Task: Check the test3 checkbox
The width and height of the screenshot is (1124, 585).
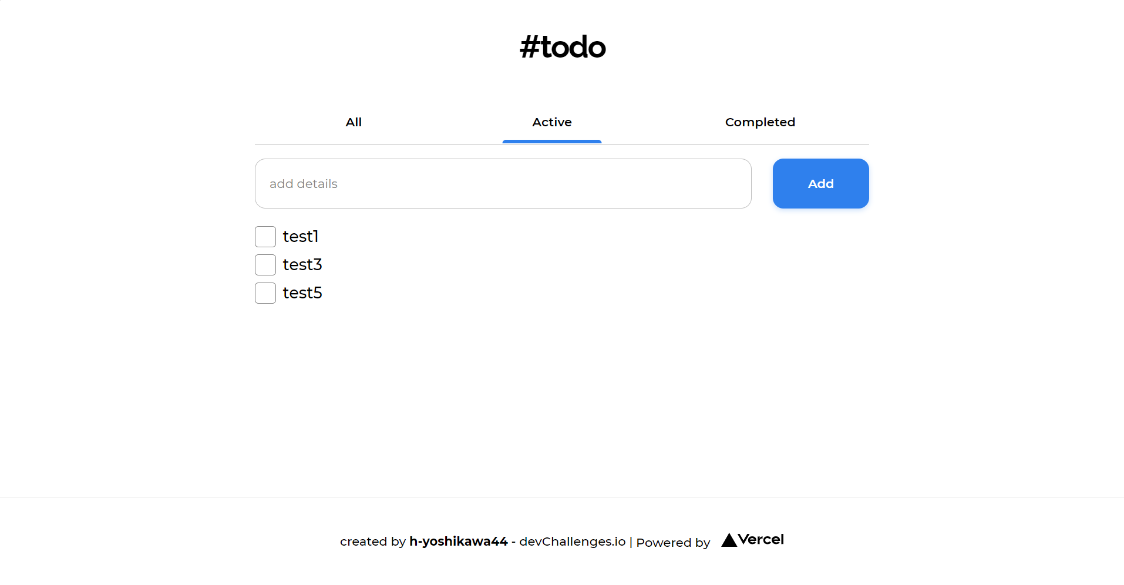Action: 265,264
